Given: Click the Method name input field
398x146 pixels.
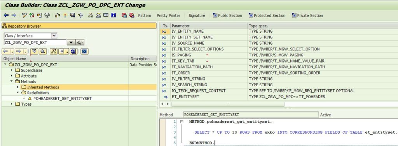Looking at the screenshot, I should pyautogui.click(x=251, y=115).
